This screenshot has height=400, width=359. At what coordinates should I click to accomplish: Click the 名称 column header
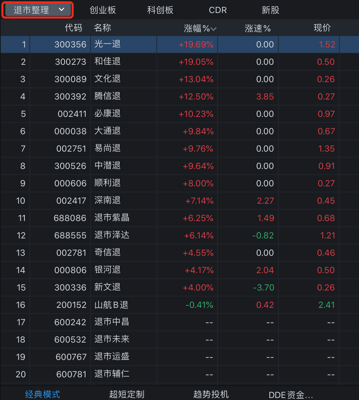[102, 28]
